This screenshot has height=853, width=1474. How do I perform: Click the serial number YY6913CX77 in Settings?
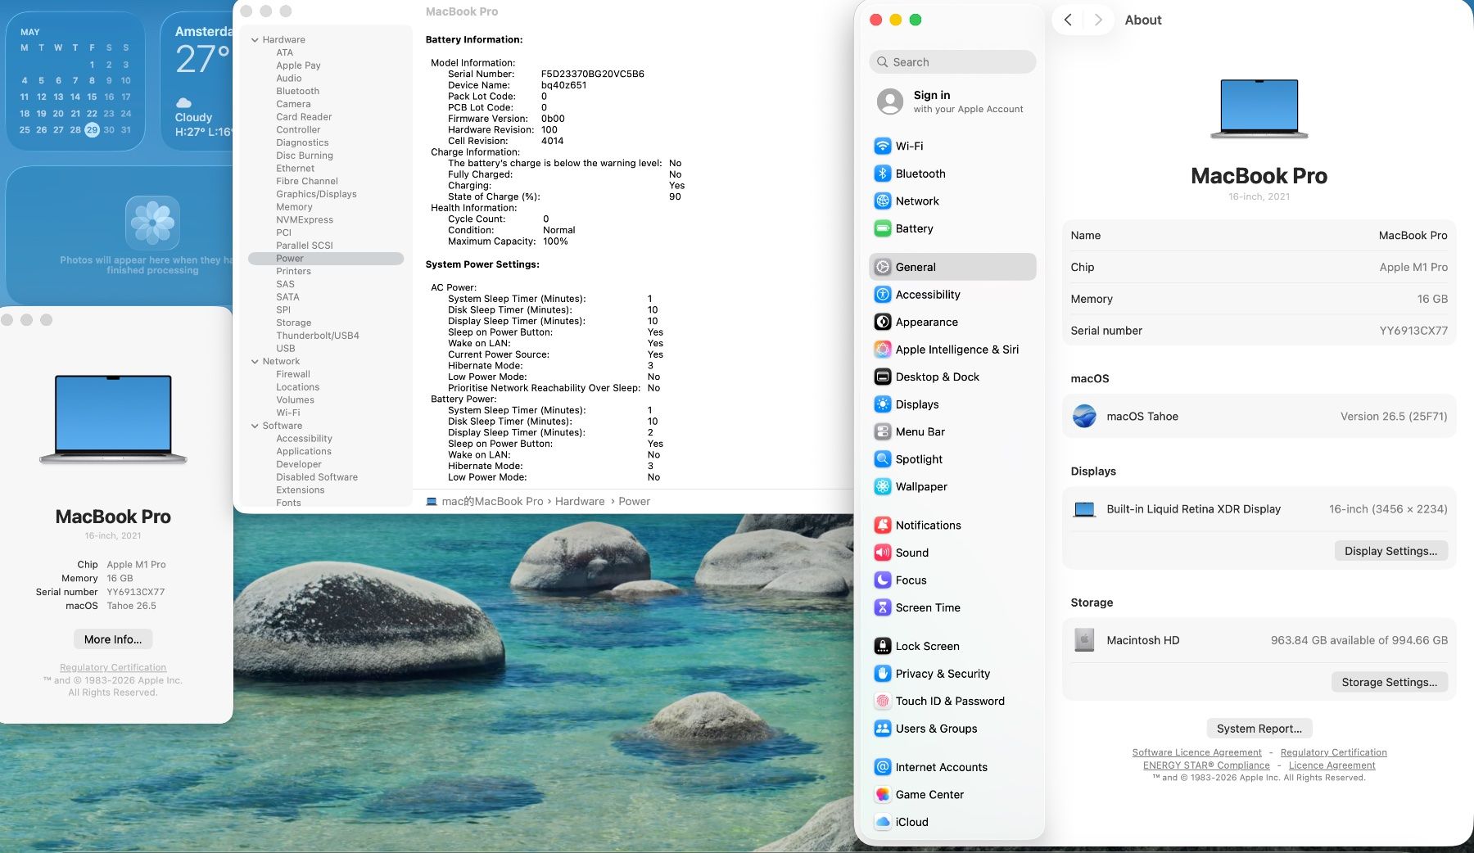point(1413,331)
